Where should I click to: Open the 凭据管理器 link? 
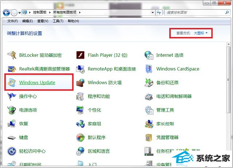pyautogui.click(x=167, y=137)
